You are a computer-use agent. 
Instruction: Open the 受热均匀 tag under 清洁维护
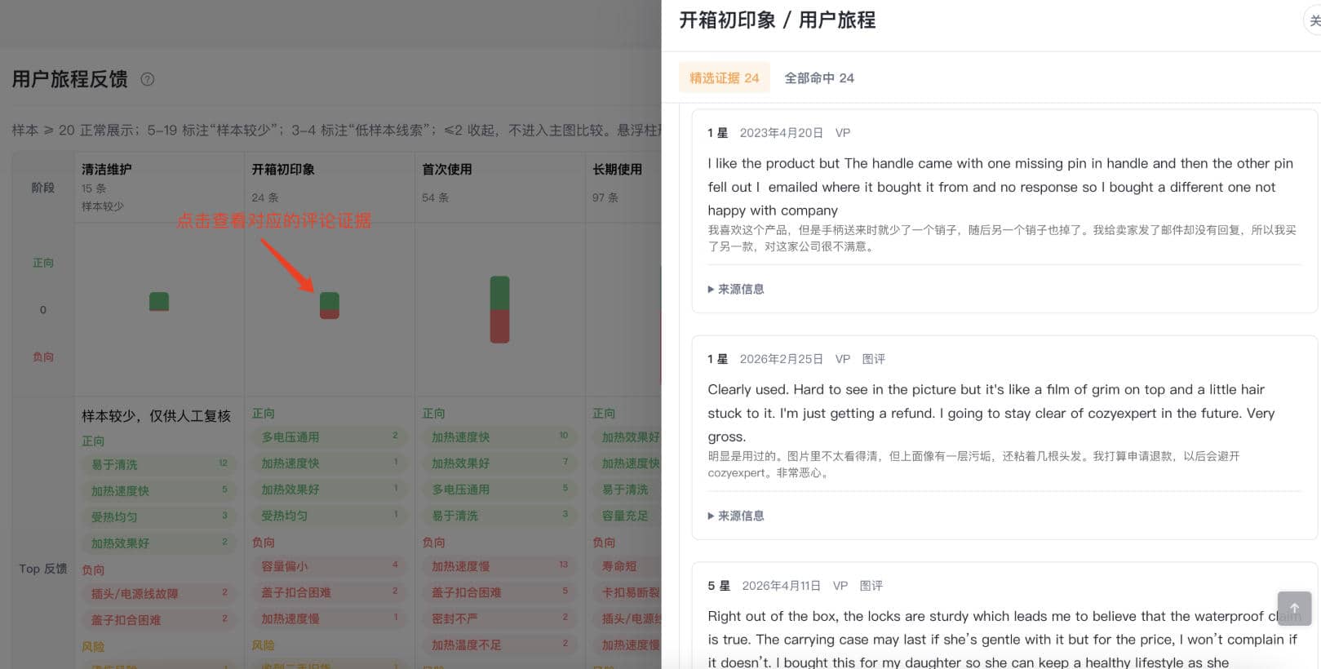pos(157,516)
